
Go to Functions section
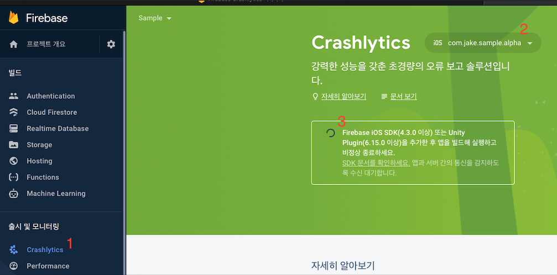(43, 177)
